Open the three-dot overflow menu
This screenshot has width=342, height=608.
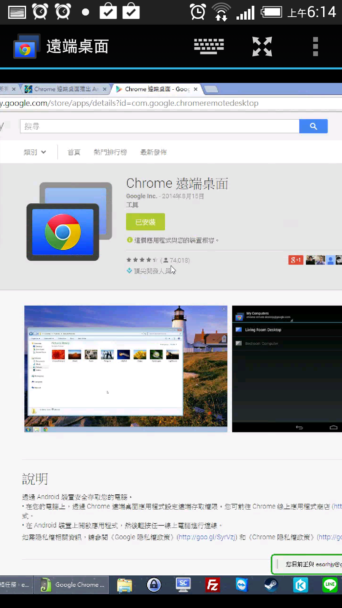pyautogui.click(x=315, y=46)
